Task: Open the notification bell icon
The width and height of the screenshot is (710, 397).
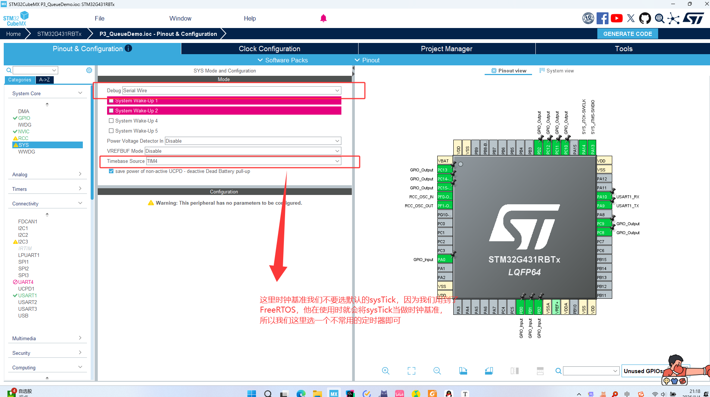Action: point(323,18)
